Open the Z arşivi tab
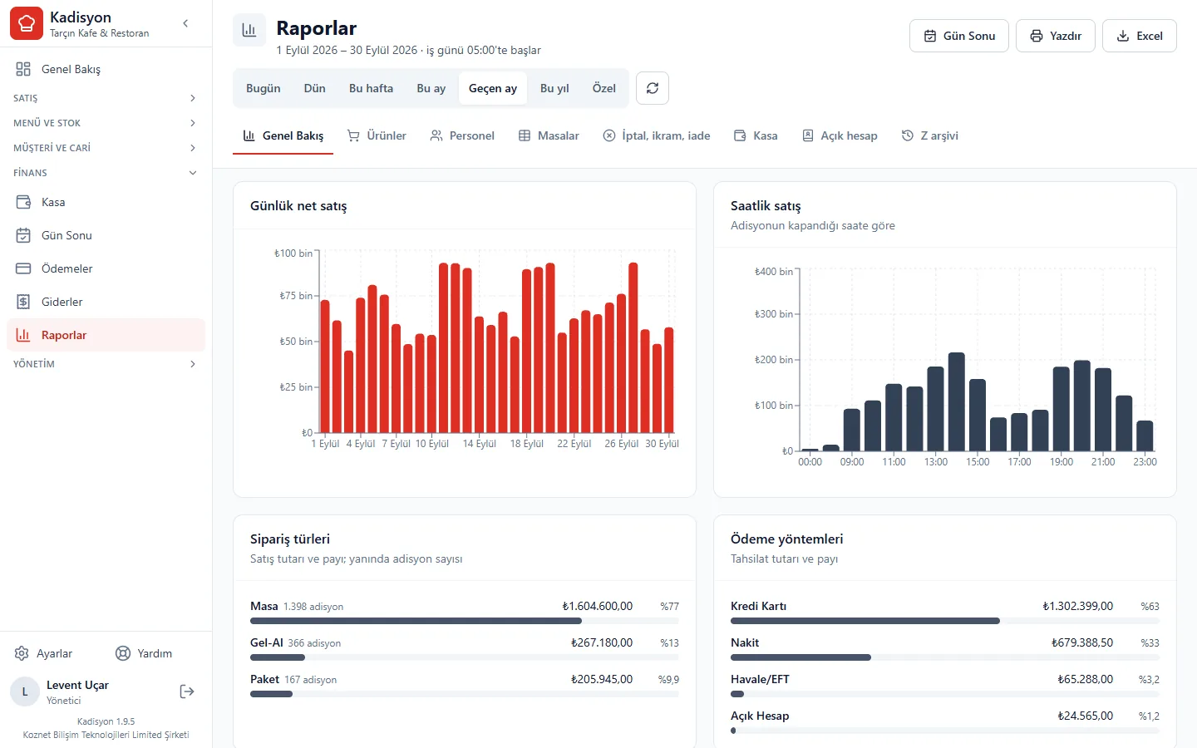 [930, 135]
